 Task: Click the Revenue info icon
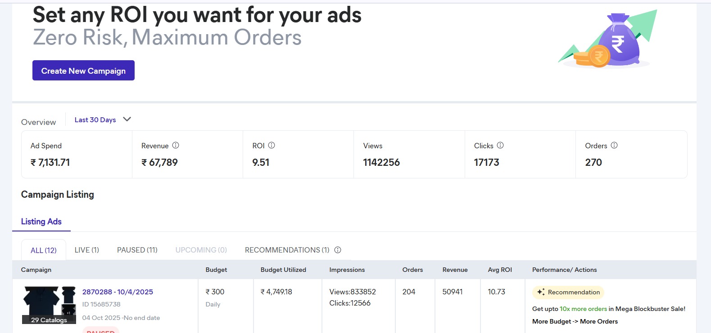[176, 145]
